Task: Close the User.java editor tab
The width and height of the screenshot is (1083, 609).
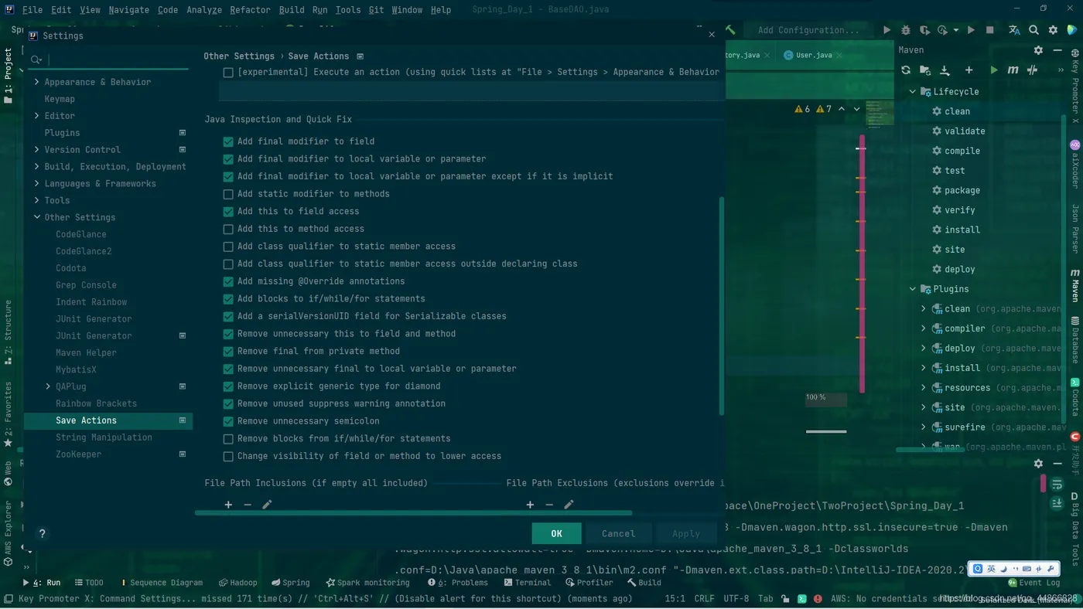Action: coord(841,55)
